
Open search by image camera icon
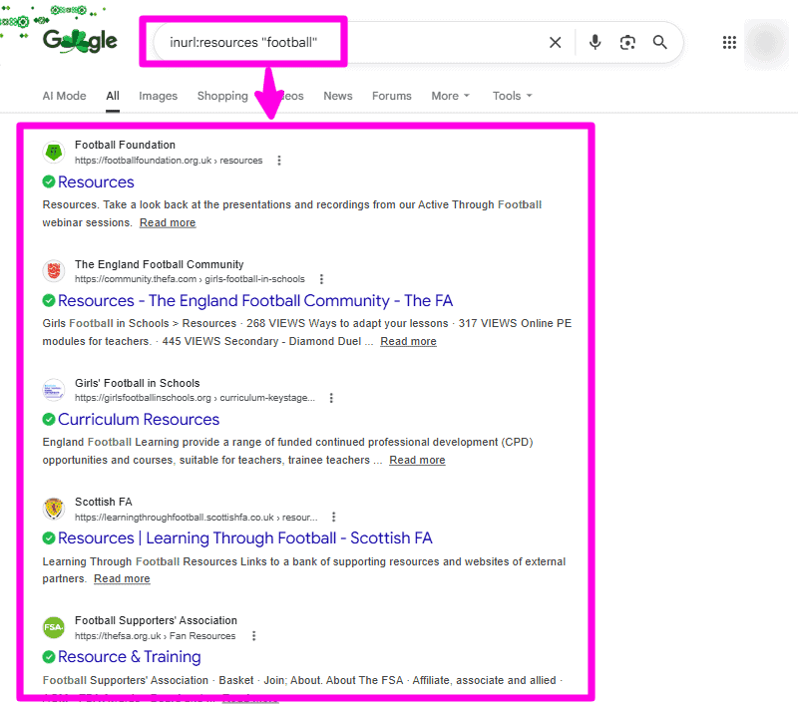pos(627,42)
